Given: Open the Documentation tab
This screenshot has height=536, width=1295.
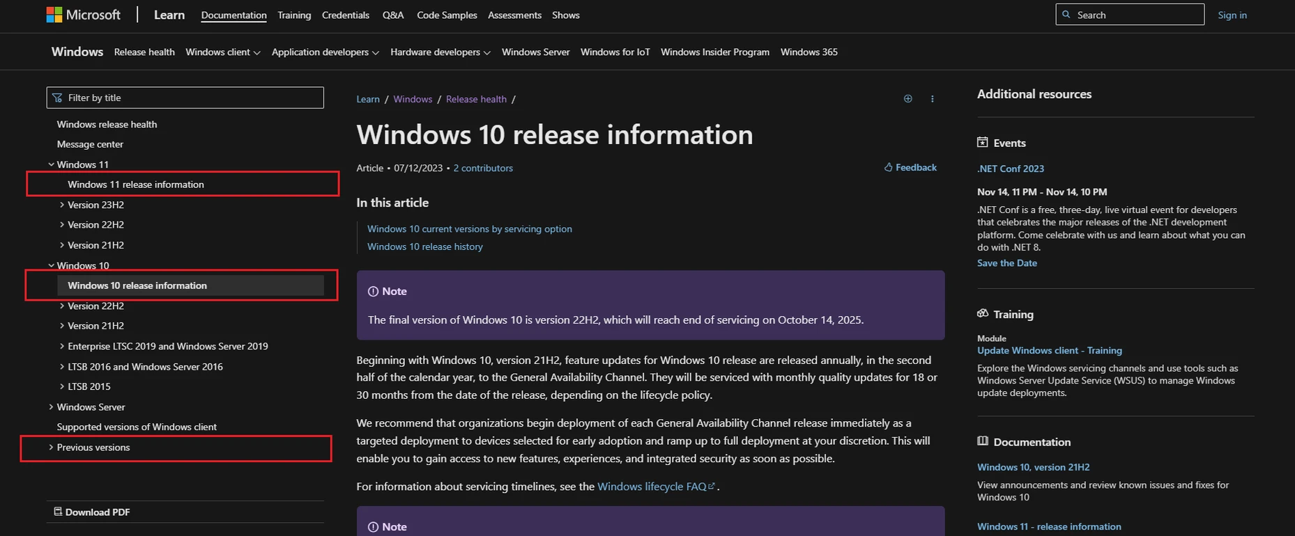Looking at the screenshot, I should coord(233,15).
